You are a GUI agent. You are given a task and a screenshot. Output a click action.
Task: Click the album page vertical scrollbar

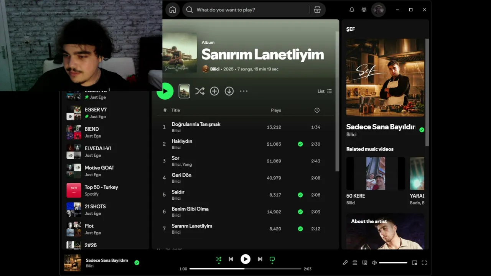tap(337, 102)
